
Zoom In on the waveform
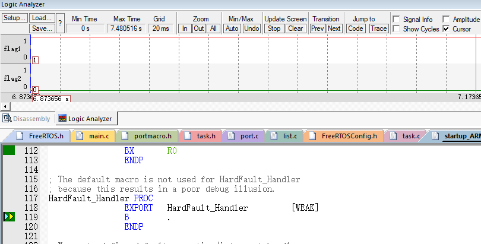(185, 28)
